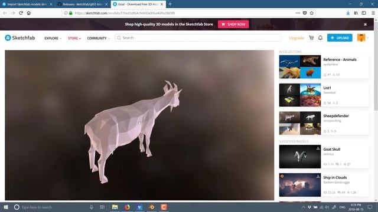The height and width of the screenshot is (212, 378).
Task: Click the Upgrade link
Action: (296, 38)
